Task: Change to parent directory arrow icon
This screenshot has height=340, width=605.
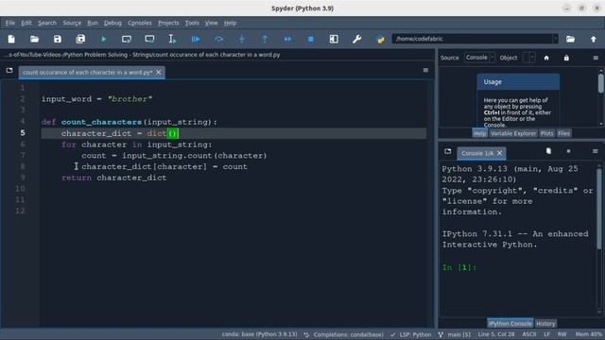Action: [x=594, y=39]
